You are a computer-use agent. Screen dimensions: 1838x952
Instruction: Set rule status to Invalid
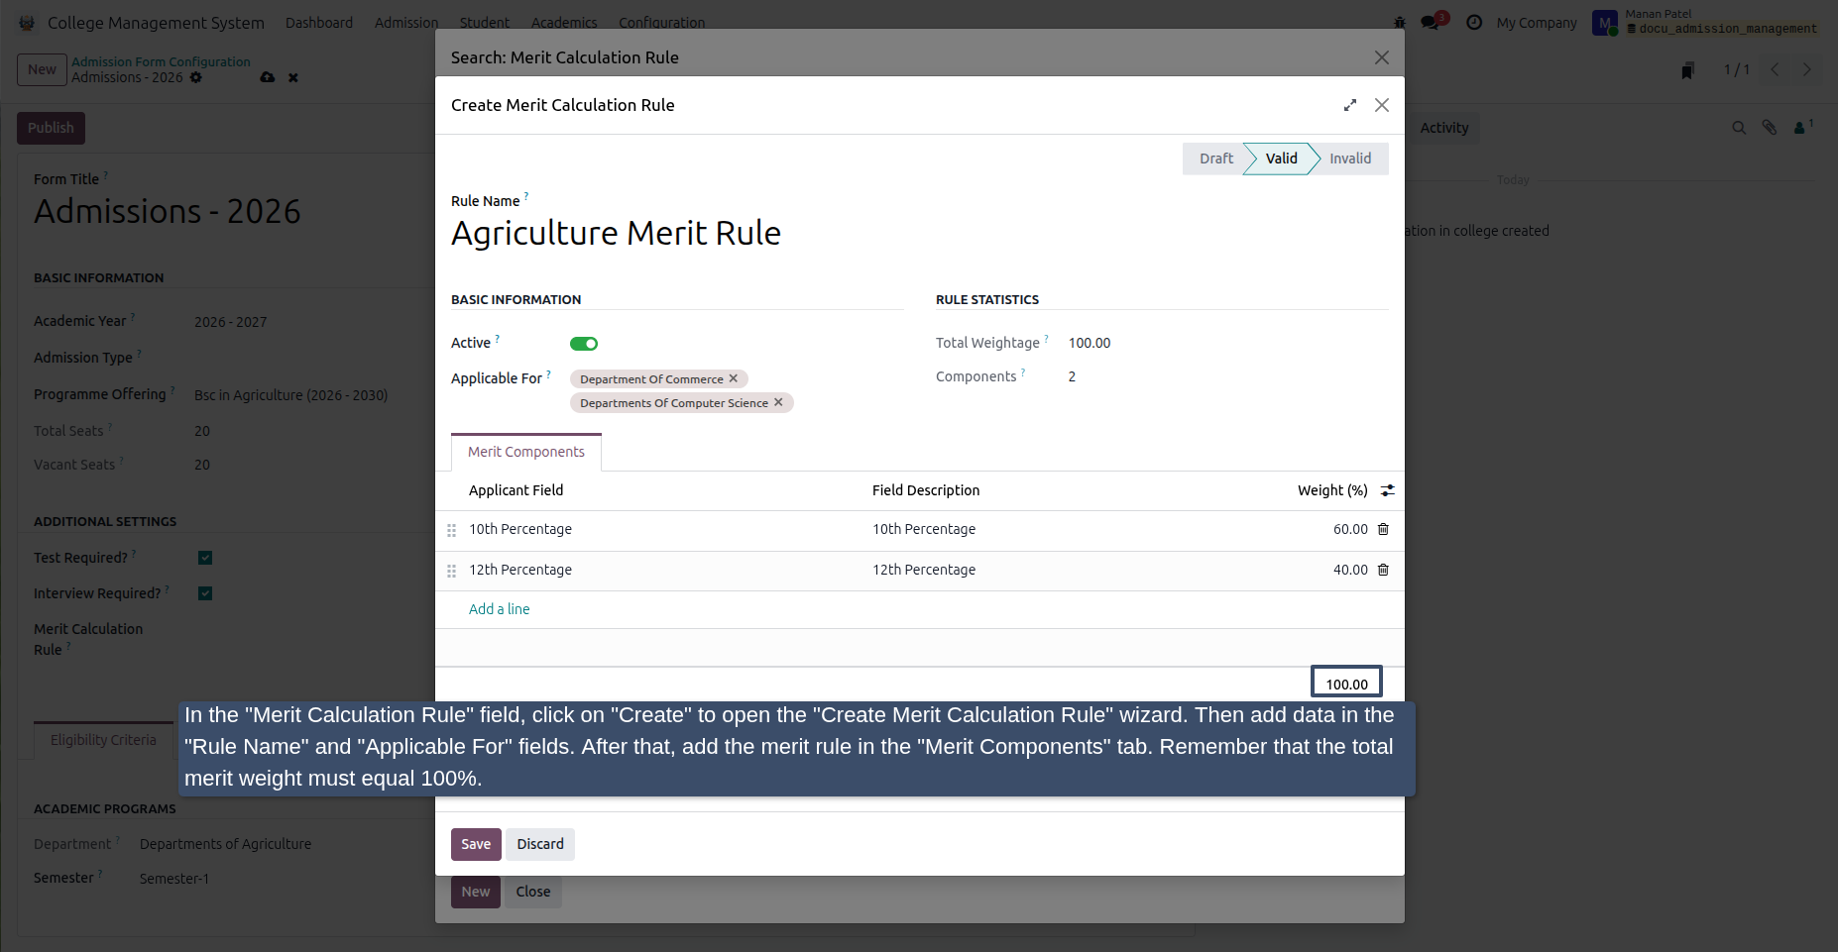[x=1350, y=159]
